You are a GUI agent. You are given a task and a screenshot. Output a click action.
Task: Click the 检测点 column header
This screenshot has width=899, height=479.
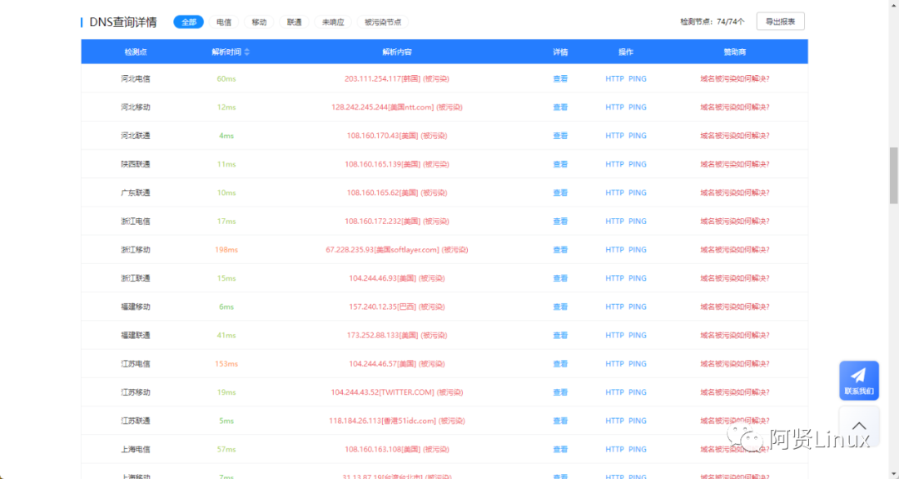click(136, 52)
